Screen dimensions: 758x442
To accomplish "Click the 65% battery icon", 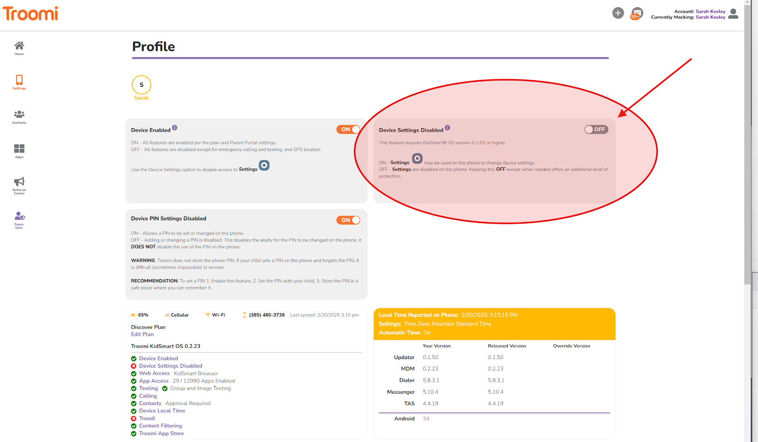I will [134, 315].
